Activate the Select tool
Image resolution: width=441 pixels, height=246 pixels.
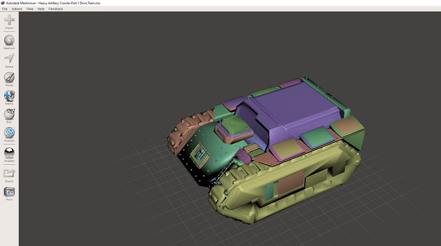click(x=9, y=59)
